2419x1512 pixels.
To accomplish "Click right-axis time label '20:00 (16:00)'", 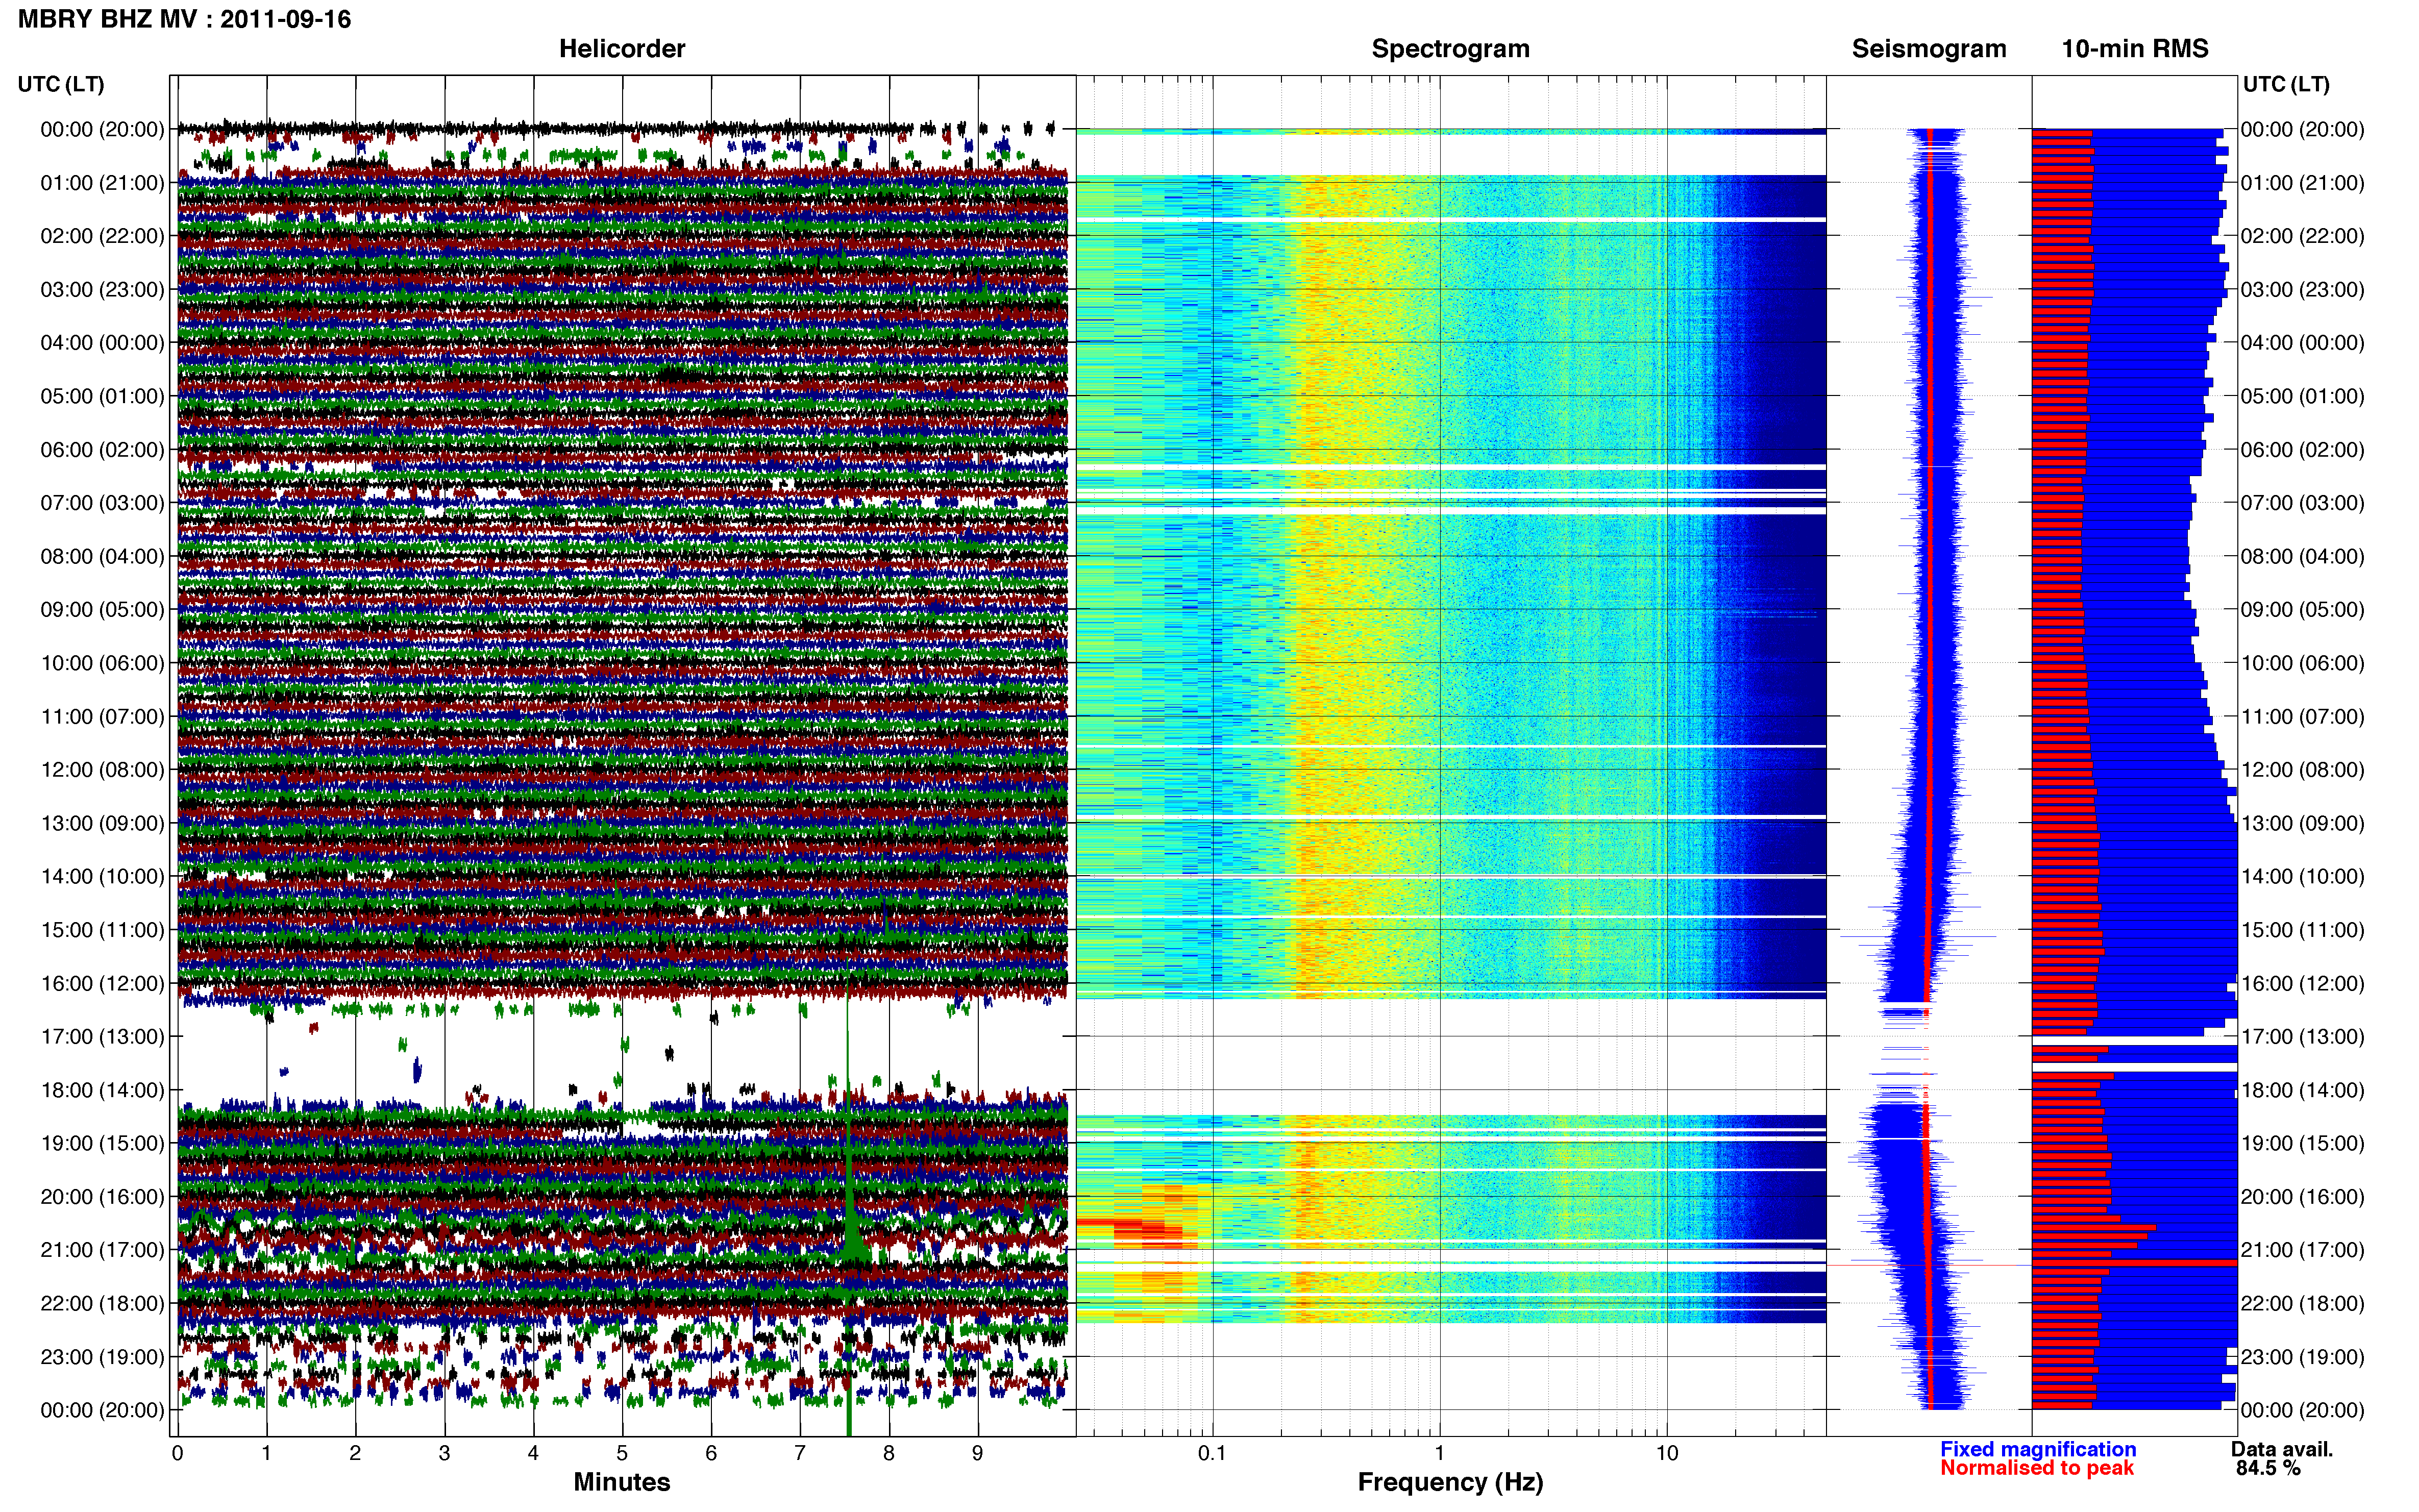I will [x=2303, y=1196].
